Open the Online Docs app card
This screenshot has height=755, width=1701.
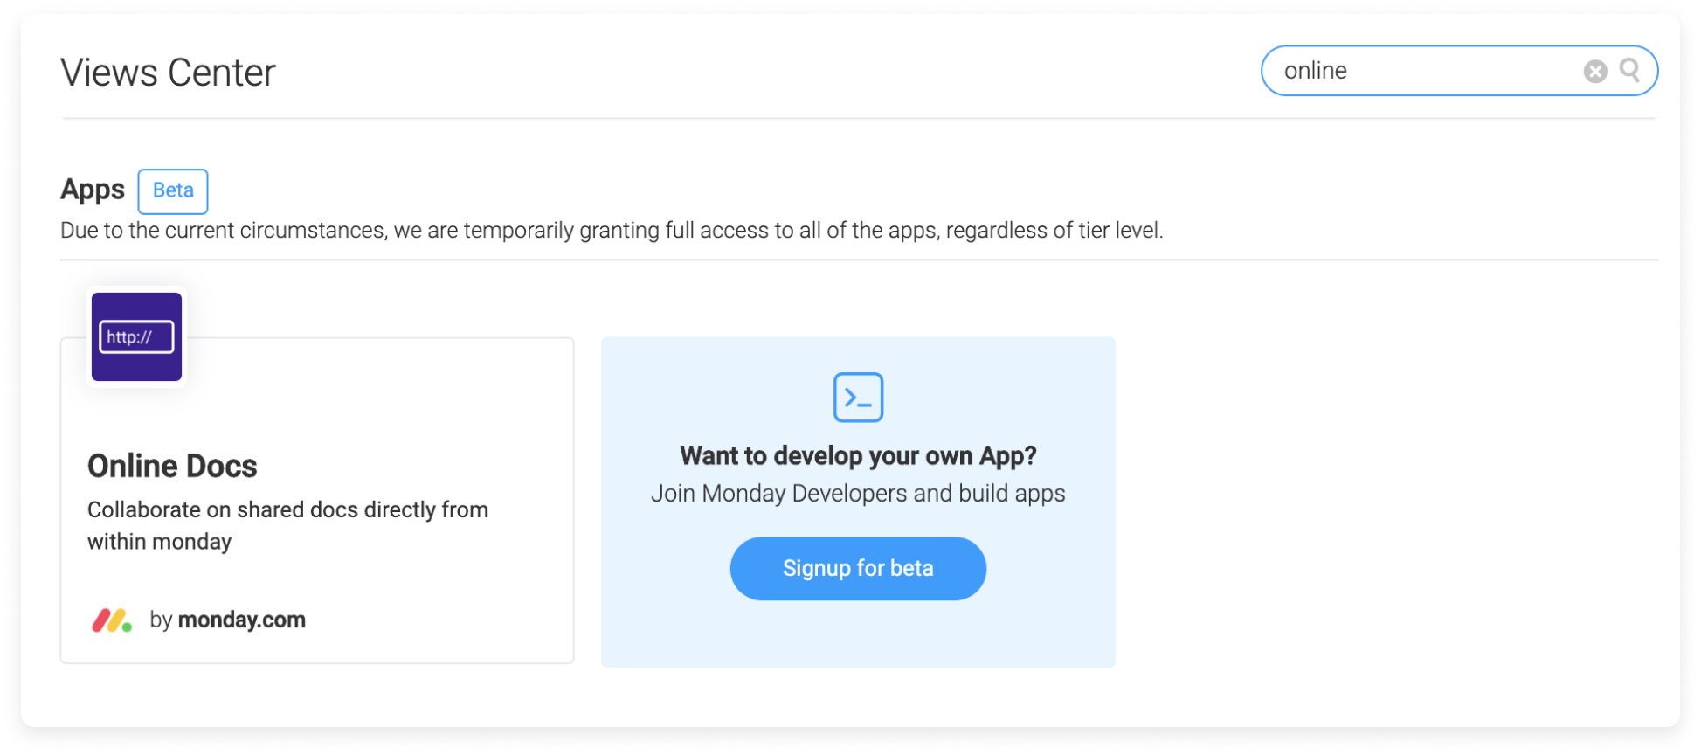(317, 501)
